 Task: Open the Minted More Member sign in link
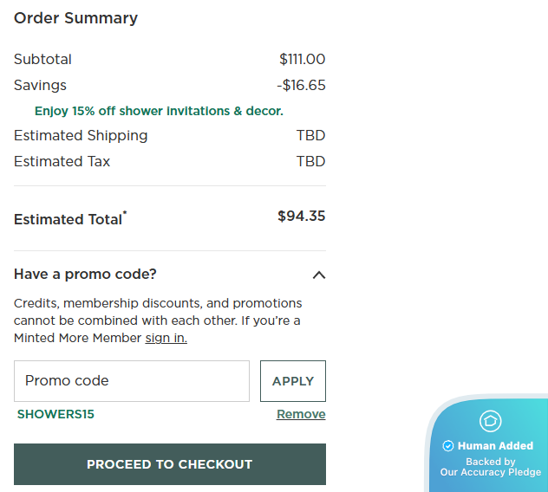(166, 338)
